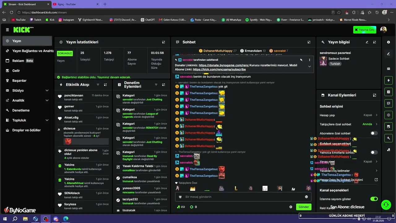Open ponciktavsan follow event entry
The image size is (396, 223).
[83, 97]
